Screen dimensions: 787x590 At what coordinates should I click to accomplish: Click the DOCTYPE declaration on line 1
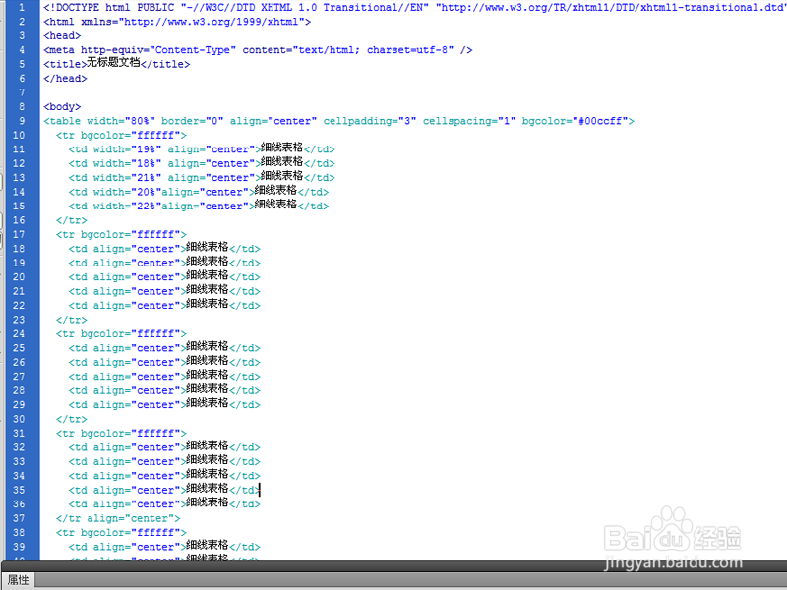pos(415,8)
